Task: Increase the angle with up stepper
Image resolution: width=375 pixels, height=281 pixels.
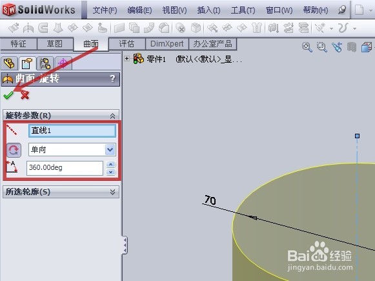Action: point(110,165)
